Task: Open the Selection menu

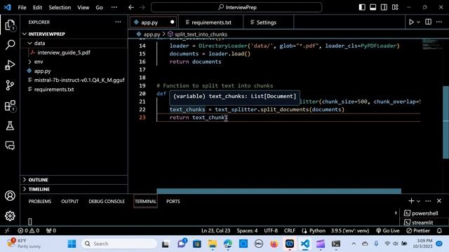Action: point(60,8)
